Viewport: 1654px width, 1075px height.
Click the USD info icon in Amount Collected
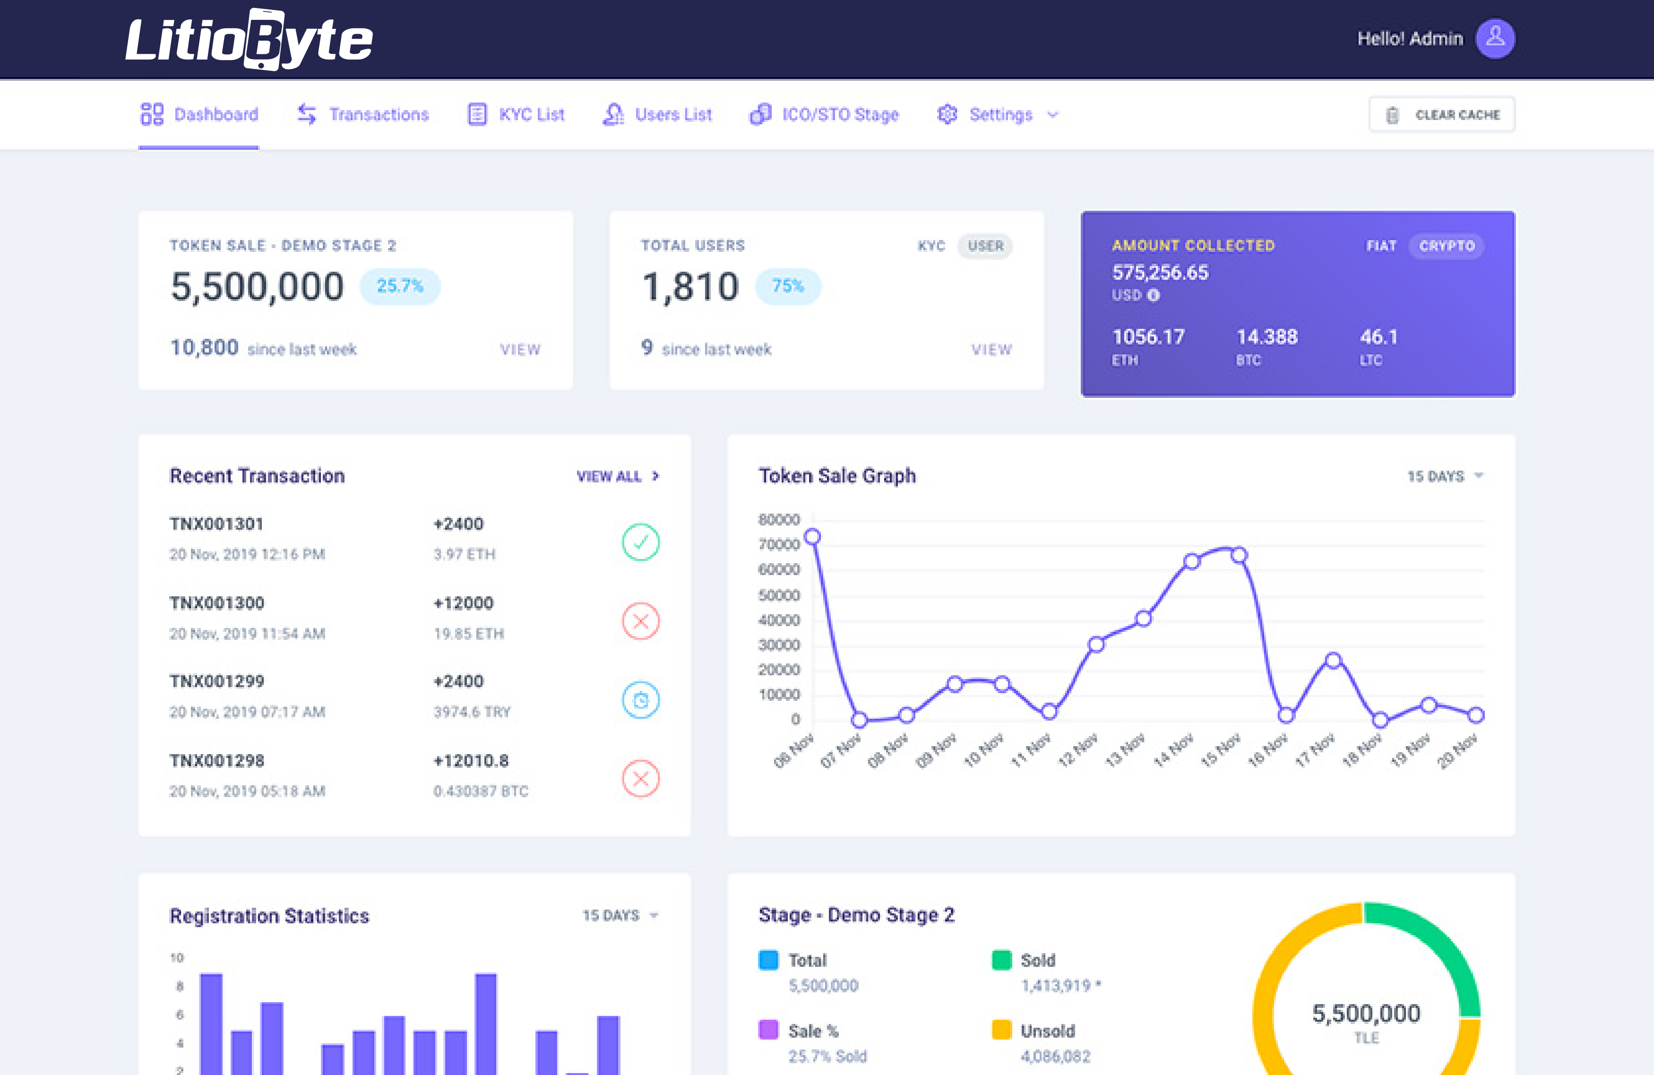pyautogui.click(x=1154, y=295)
